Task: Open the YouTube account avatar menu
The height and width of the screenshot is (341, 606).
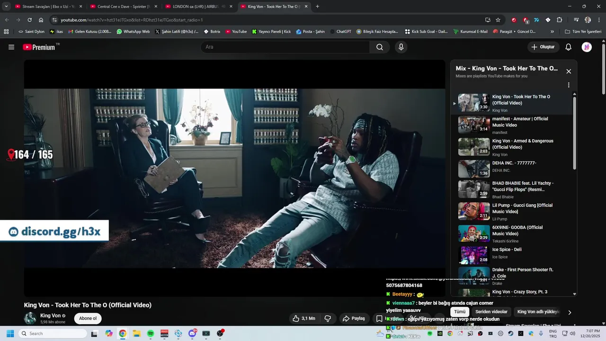Action: click(x=587, y=47)
